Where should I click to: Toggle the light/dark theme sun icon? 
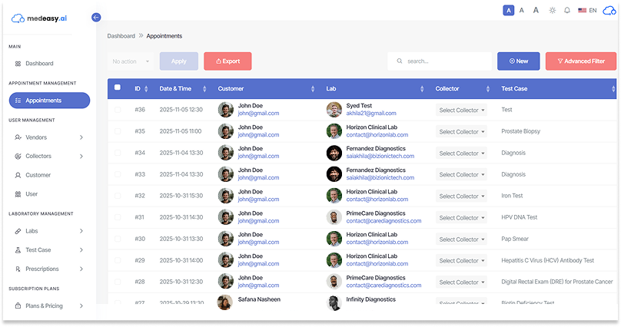tap(552, 10)
